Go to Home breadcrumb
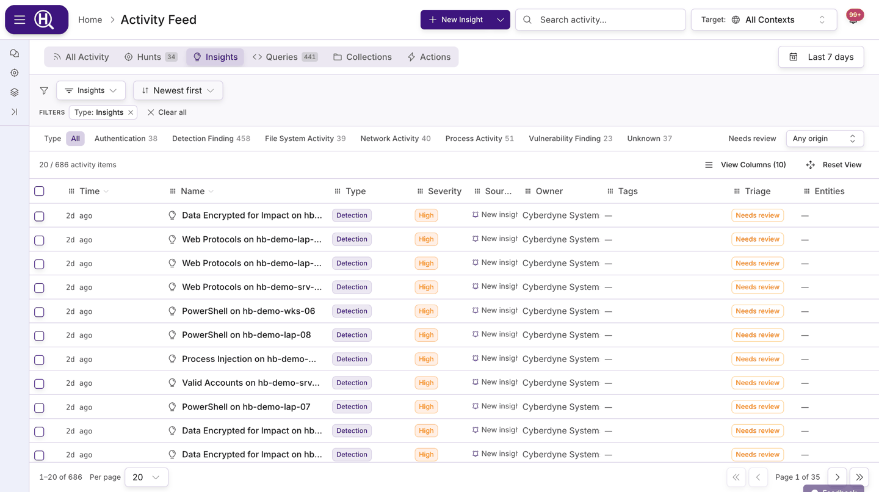This screenshot has height=492, width=879. pyautogui.click(x=90, y=20)
